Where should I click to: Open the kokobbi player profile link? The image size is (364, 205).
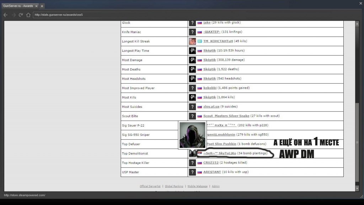pyautogui.click(x=209, y=88)
